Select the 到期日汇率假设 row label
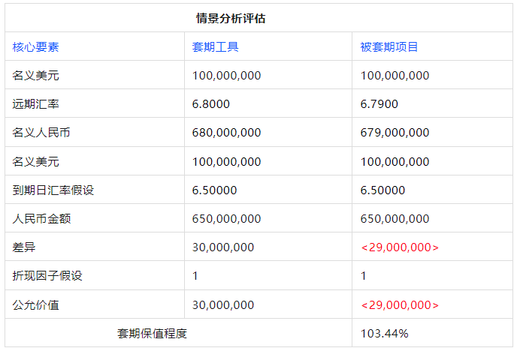Image resolution: width=517 pixels, height=351 pixels. 53,190
